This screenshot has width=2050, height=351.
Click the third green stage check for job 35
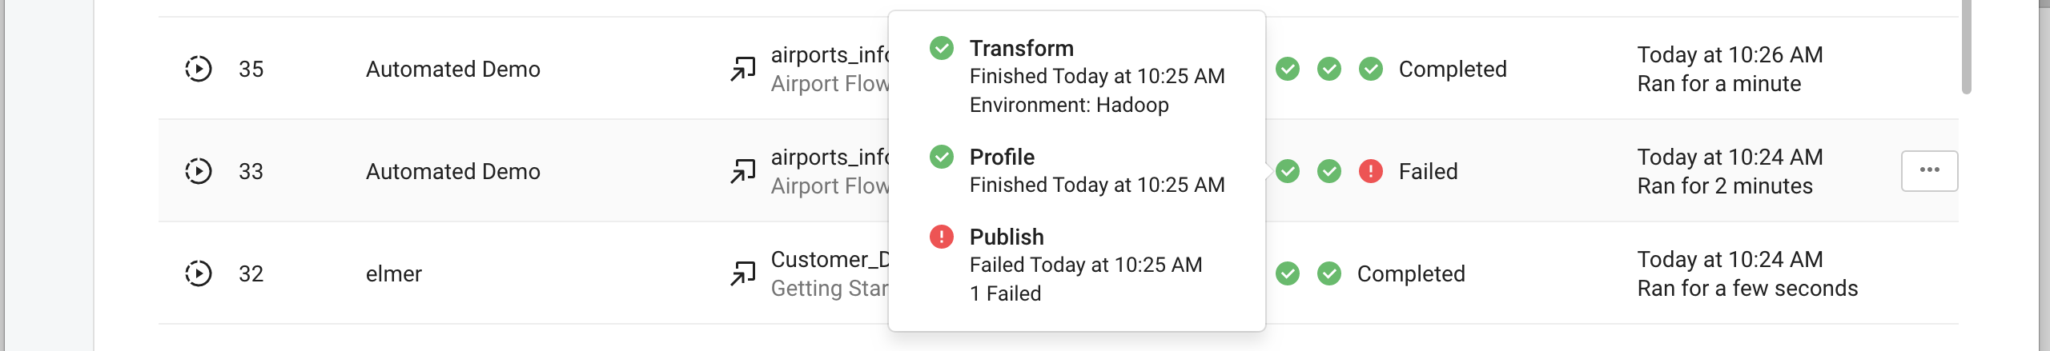(x=1371, y=69)
